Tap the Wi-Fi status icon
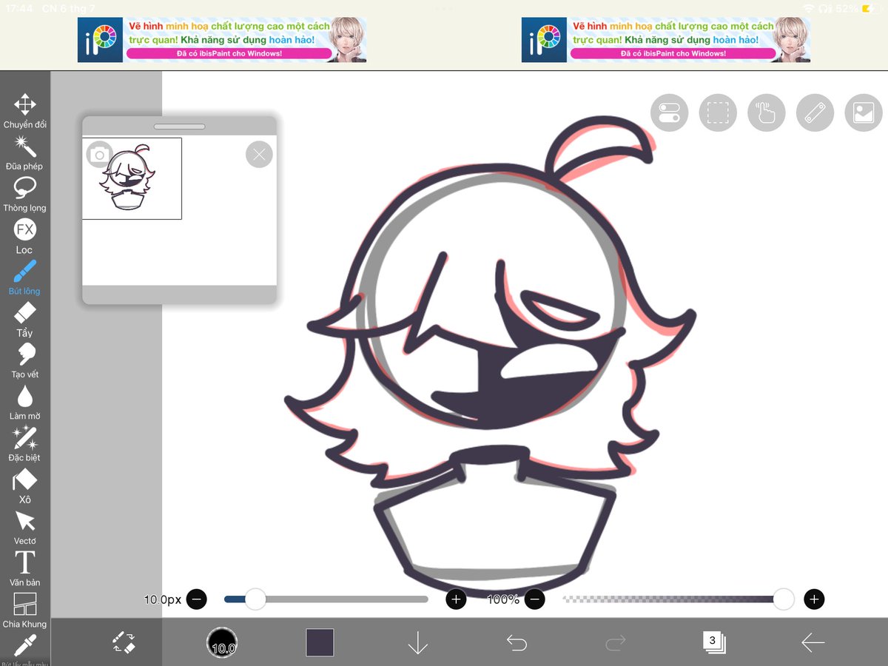This screenshot has width=888, height=666. tap(808, 8)
